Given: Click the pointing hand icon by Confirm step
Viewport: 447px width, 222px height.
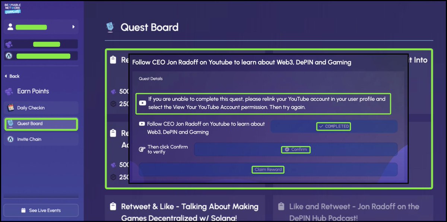Looking at the screenshot, I should coord(142,149).
